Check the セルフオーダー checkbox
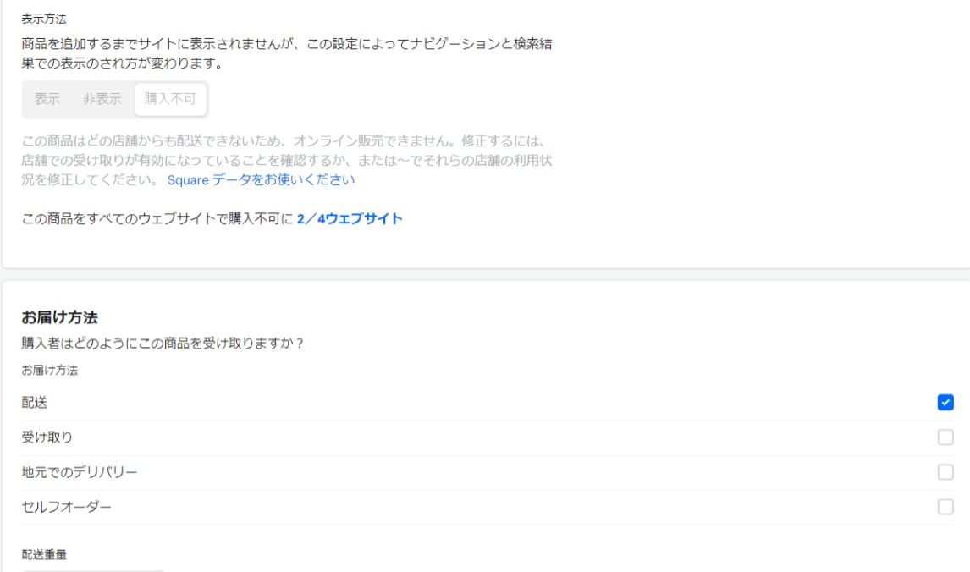 point(945,507)
